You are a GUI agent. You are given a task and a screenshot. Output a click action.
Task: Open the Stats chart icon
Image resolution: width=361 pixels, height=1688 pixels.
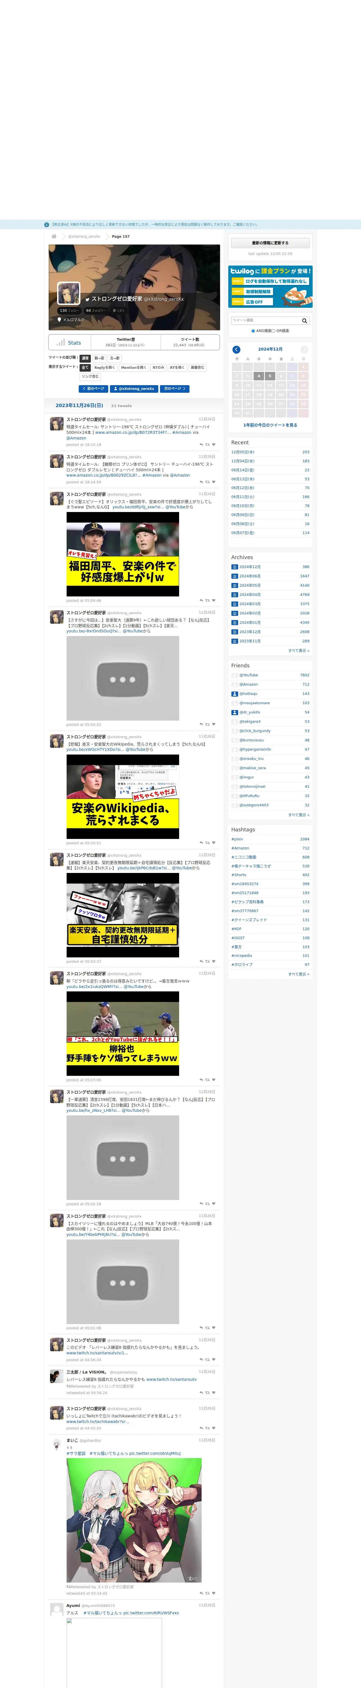point(61,343)
